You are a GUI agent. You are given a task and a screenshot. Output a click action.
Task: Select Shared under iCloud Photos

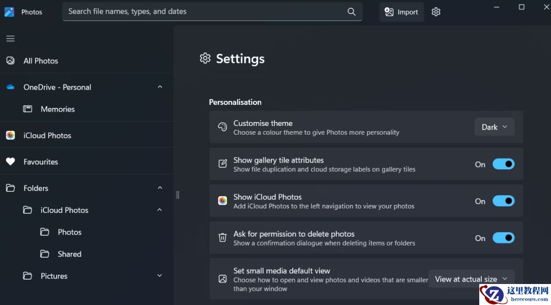70,254
